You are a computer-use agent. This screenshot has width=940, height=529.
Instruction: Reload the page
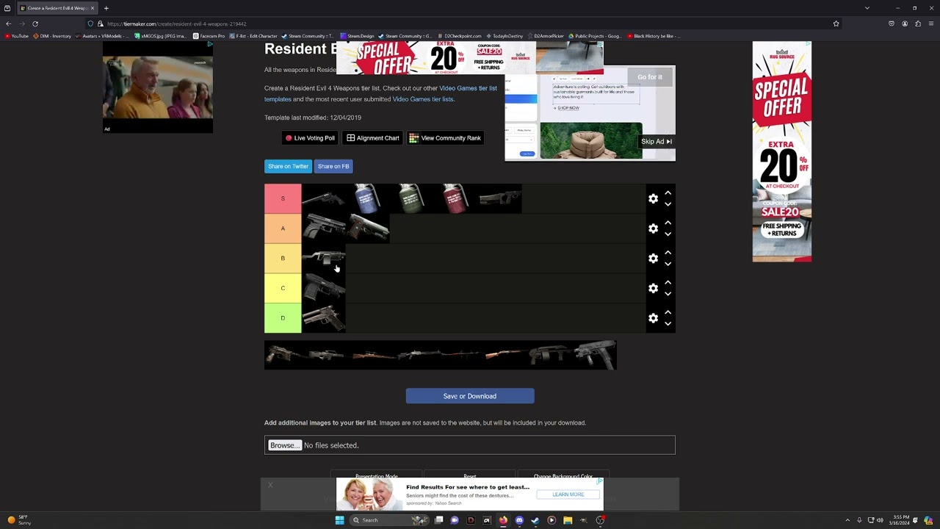[35, 24]
